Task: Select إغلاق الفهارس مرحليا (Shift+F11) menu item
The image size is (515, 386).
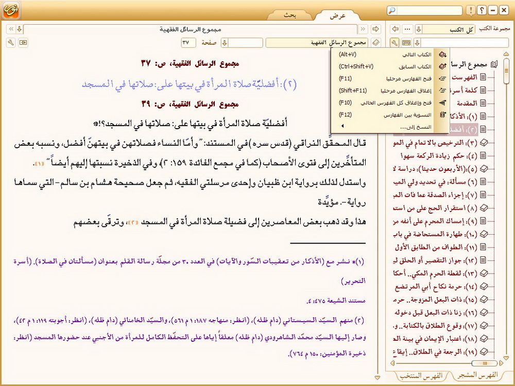Action: [390, 91]
